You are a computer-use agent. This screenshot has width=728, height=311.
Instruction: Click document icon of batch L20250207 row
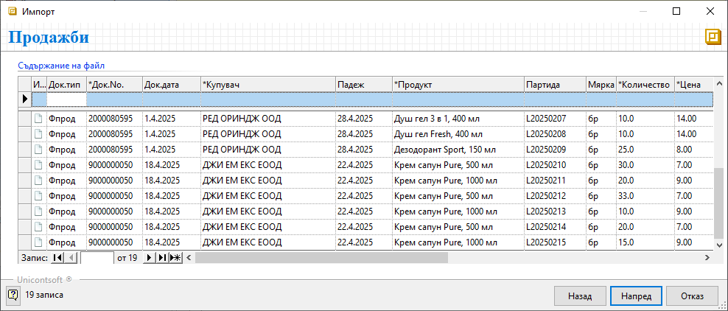(x=38, y=118)
